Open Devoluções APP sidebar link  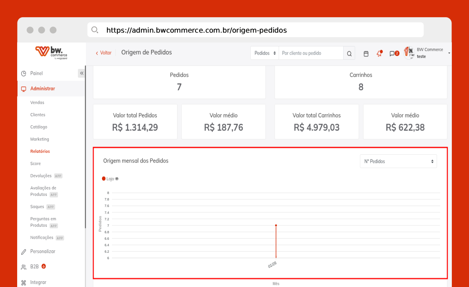tap(41, 176)
